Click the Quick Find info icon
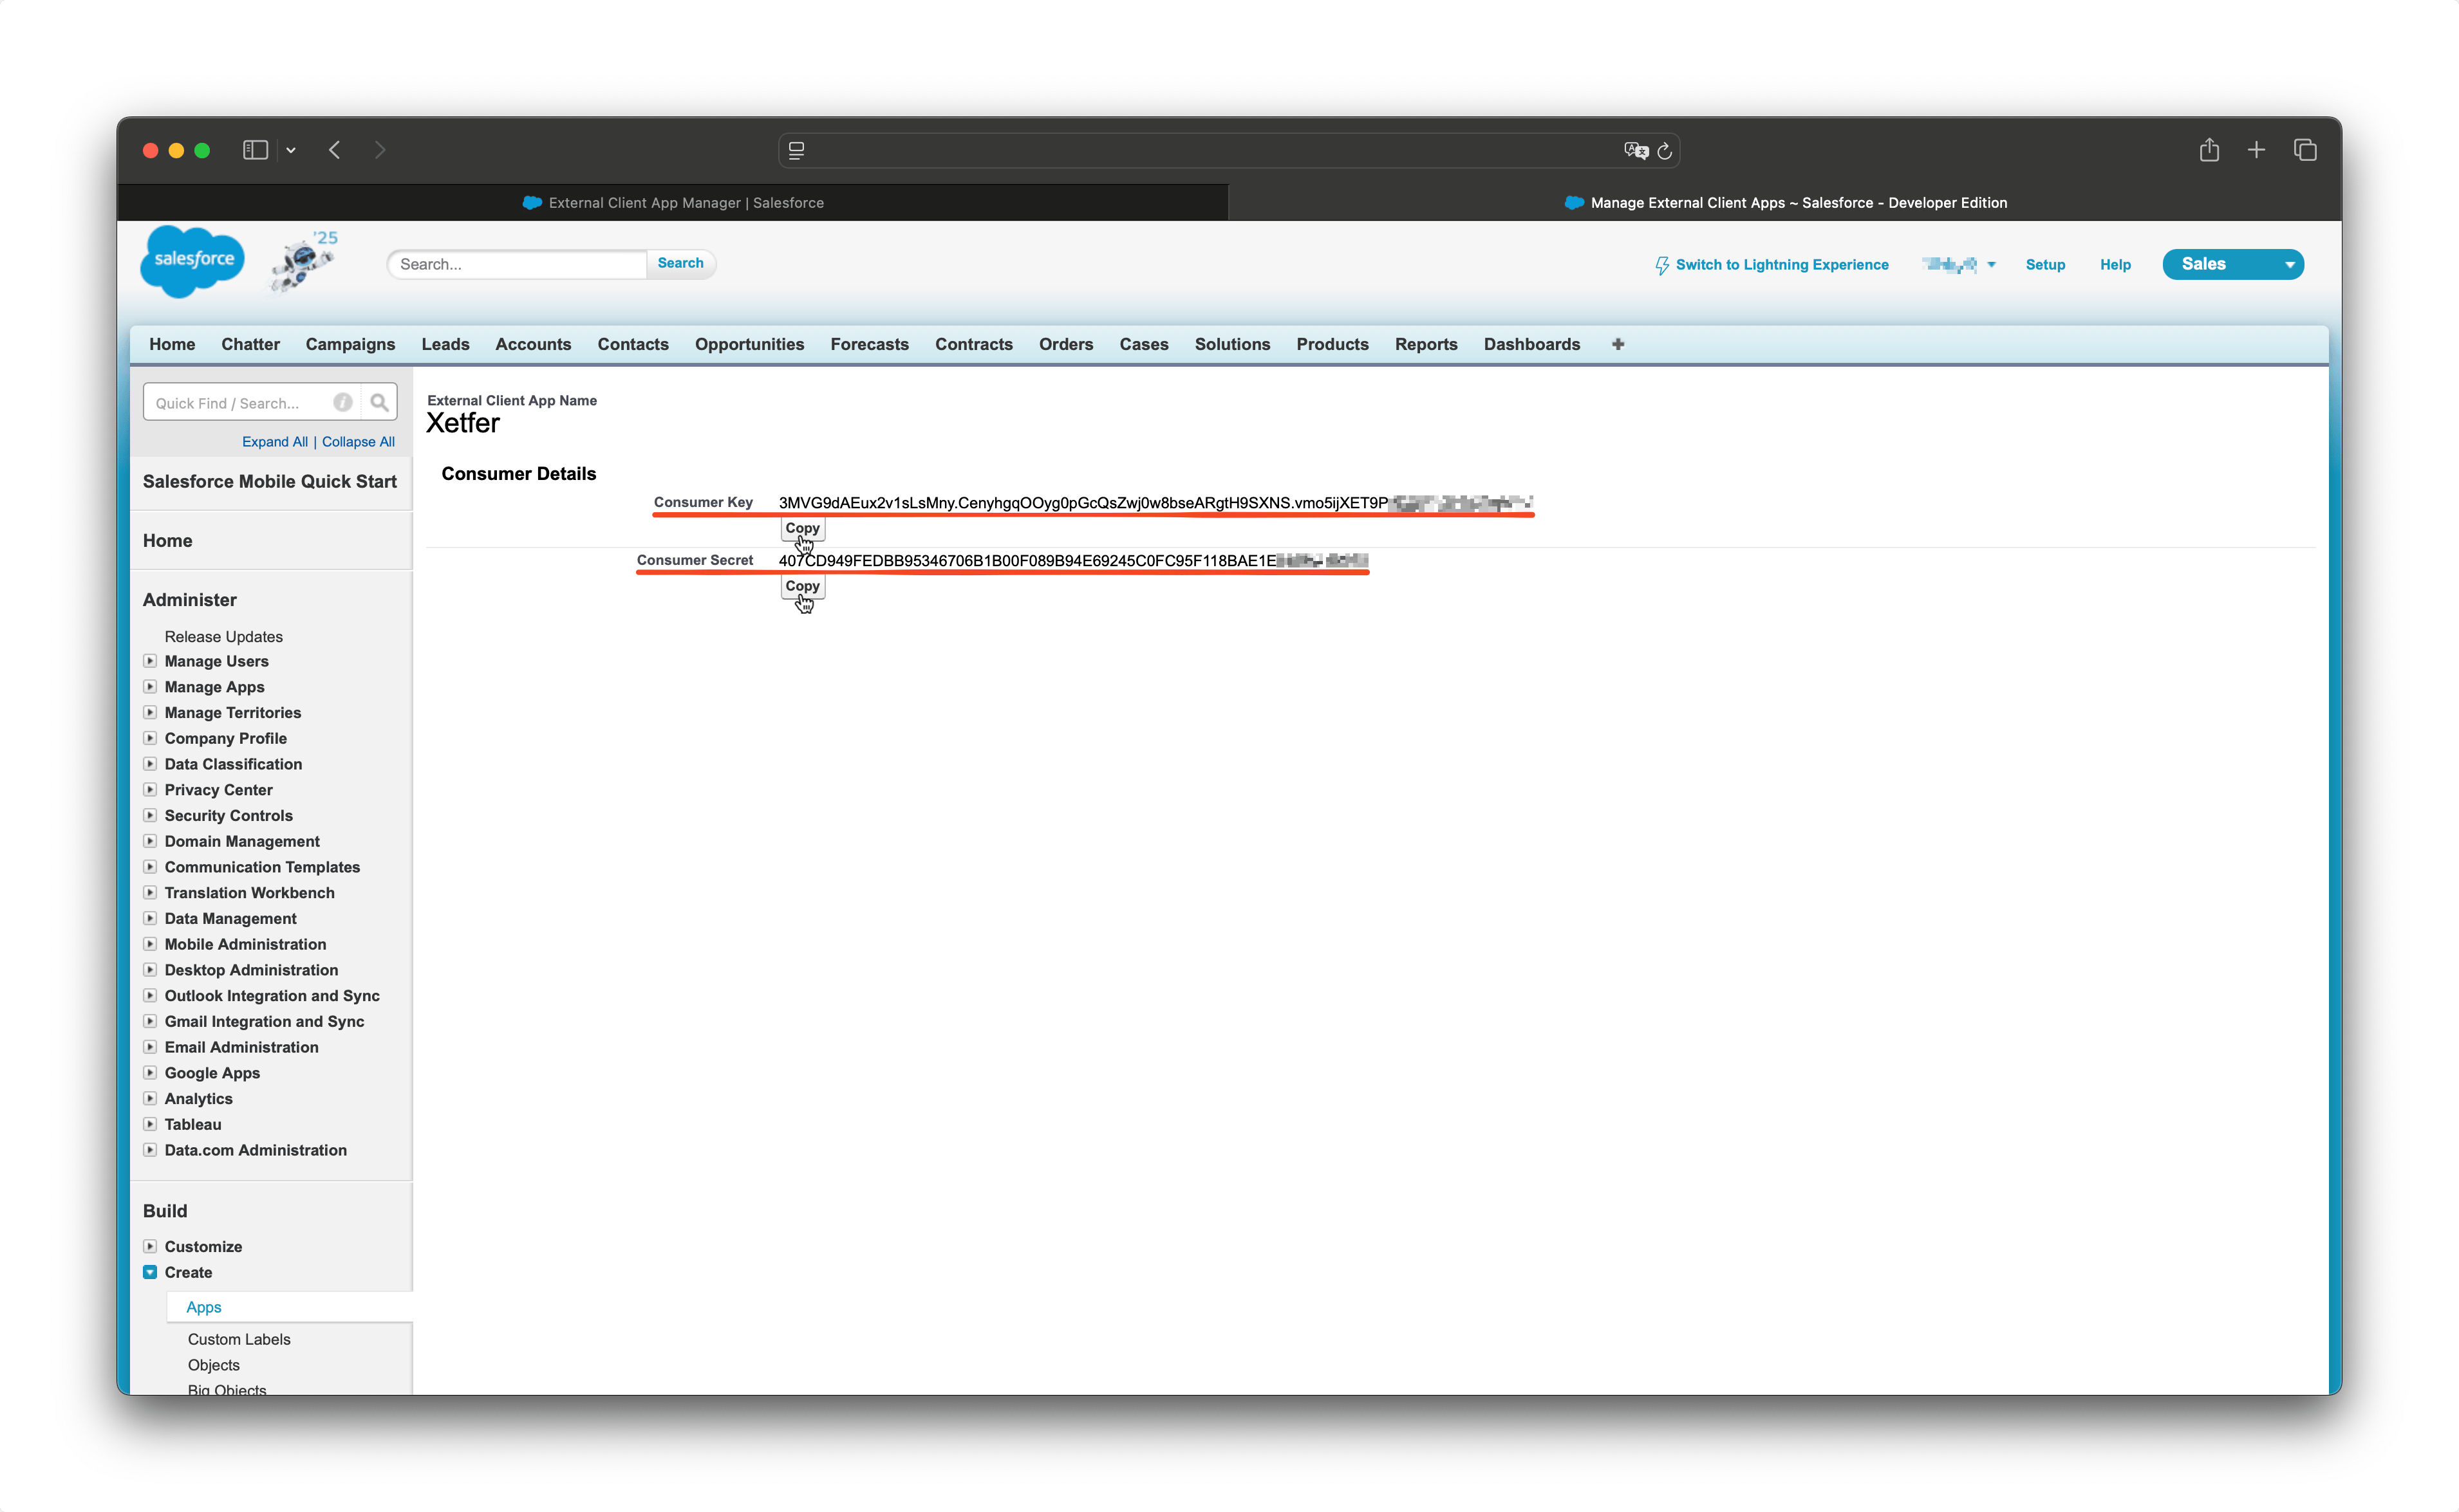 [x=343, y=403]
